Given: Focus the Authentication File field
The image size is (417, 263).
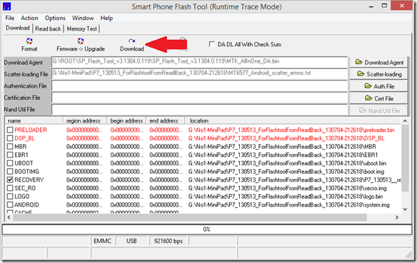Looking at the screenshot, I should click(199, 86).
